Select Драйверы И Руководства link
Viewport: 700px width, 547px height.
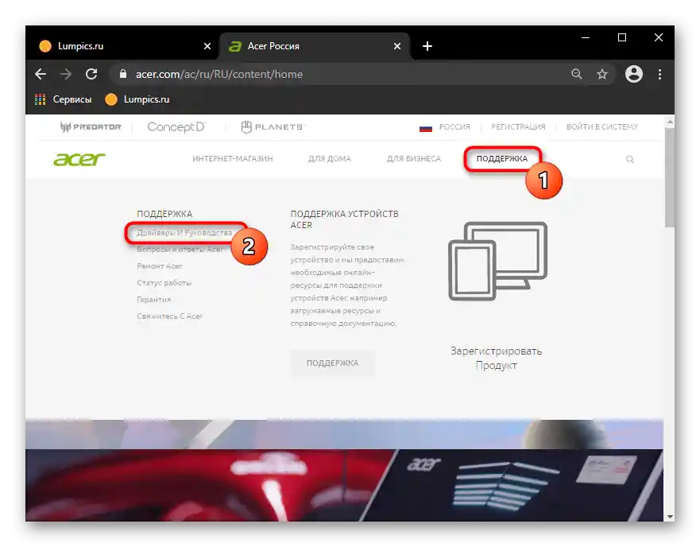[184, 232]
